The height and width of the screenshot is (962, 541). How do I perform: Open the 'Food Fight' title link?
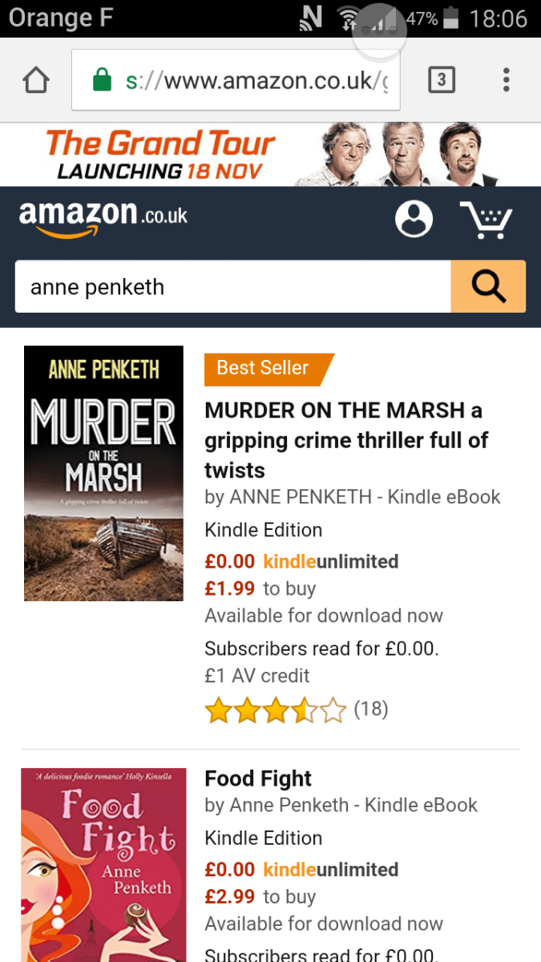tap(258, 778)
